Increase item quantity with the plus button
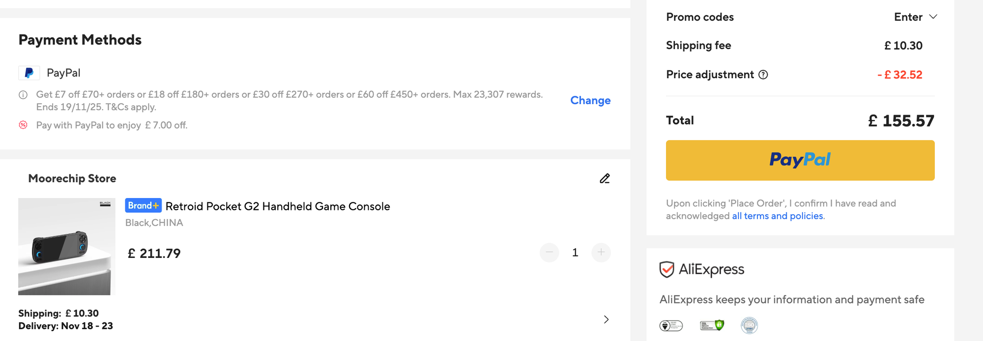 point(601,253)
